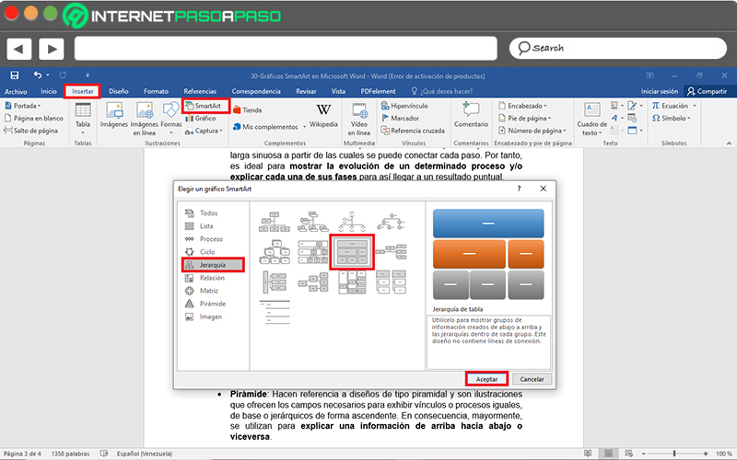This screenshot has height=460, width=737.
Task: Insert a Gráfico chart
Action: (x=201, y=119)
